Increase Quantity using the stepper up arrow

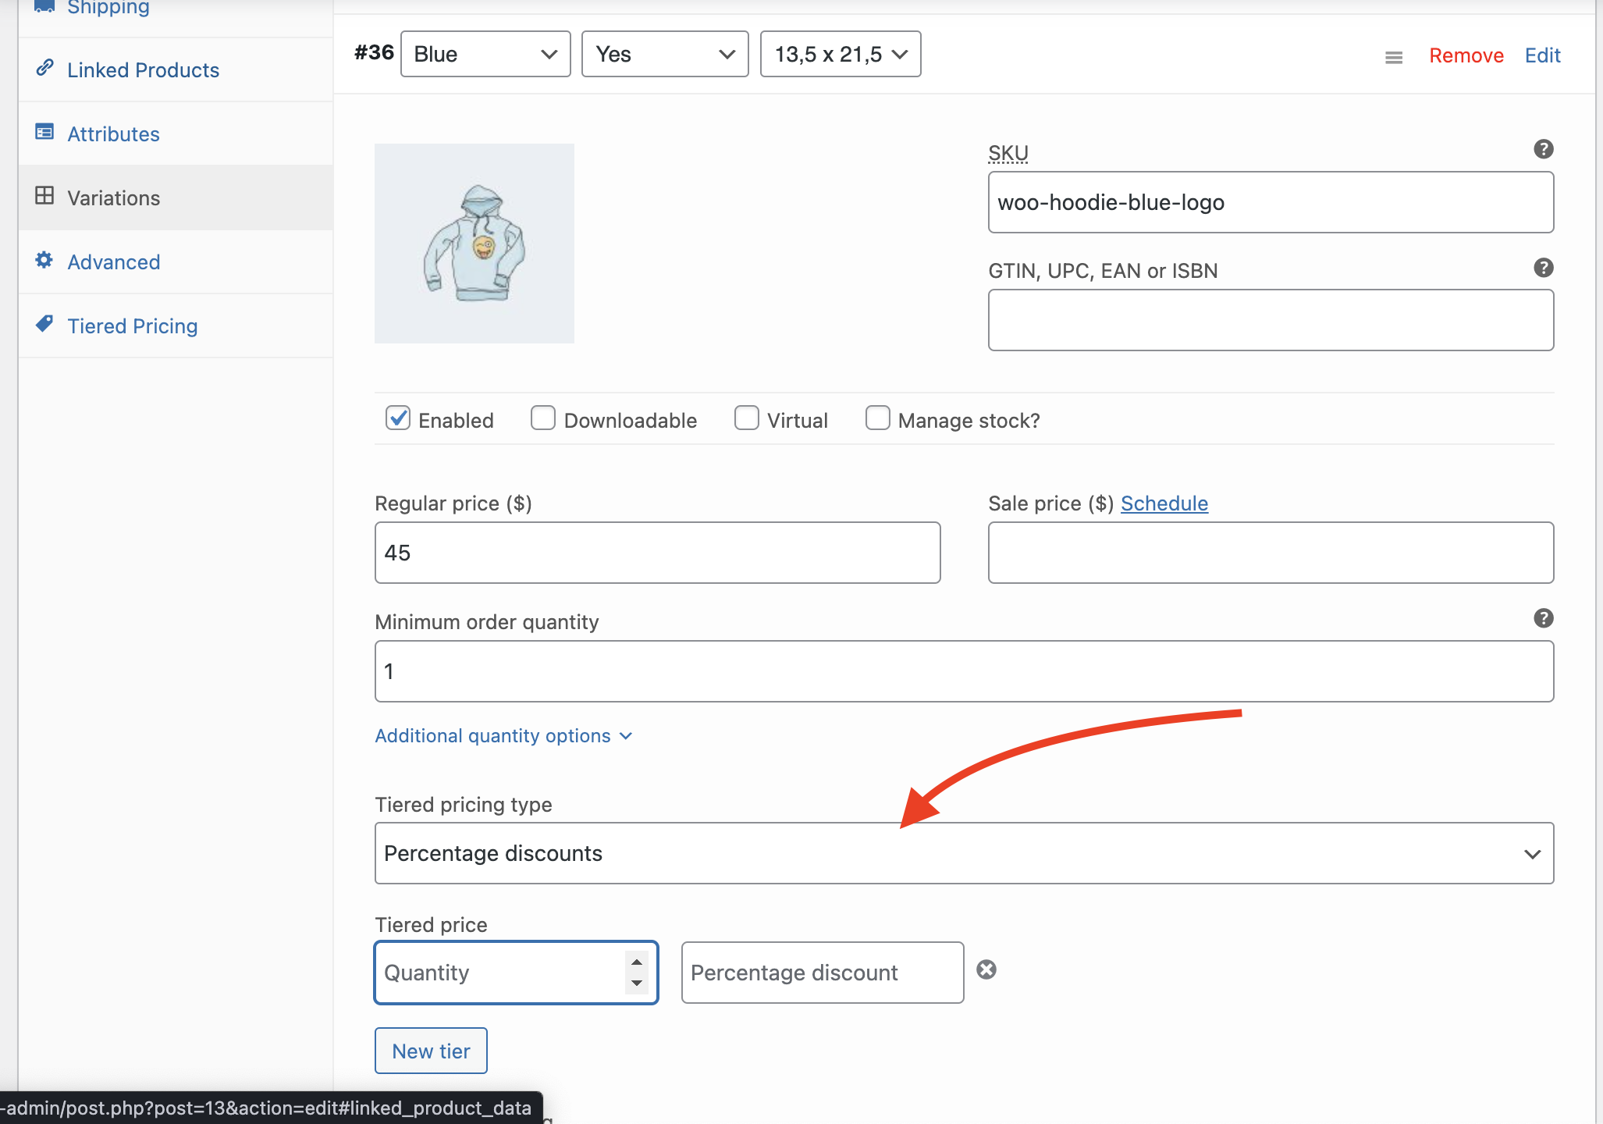click(637, 962)
